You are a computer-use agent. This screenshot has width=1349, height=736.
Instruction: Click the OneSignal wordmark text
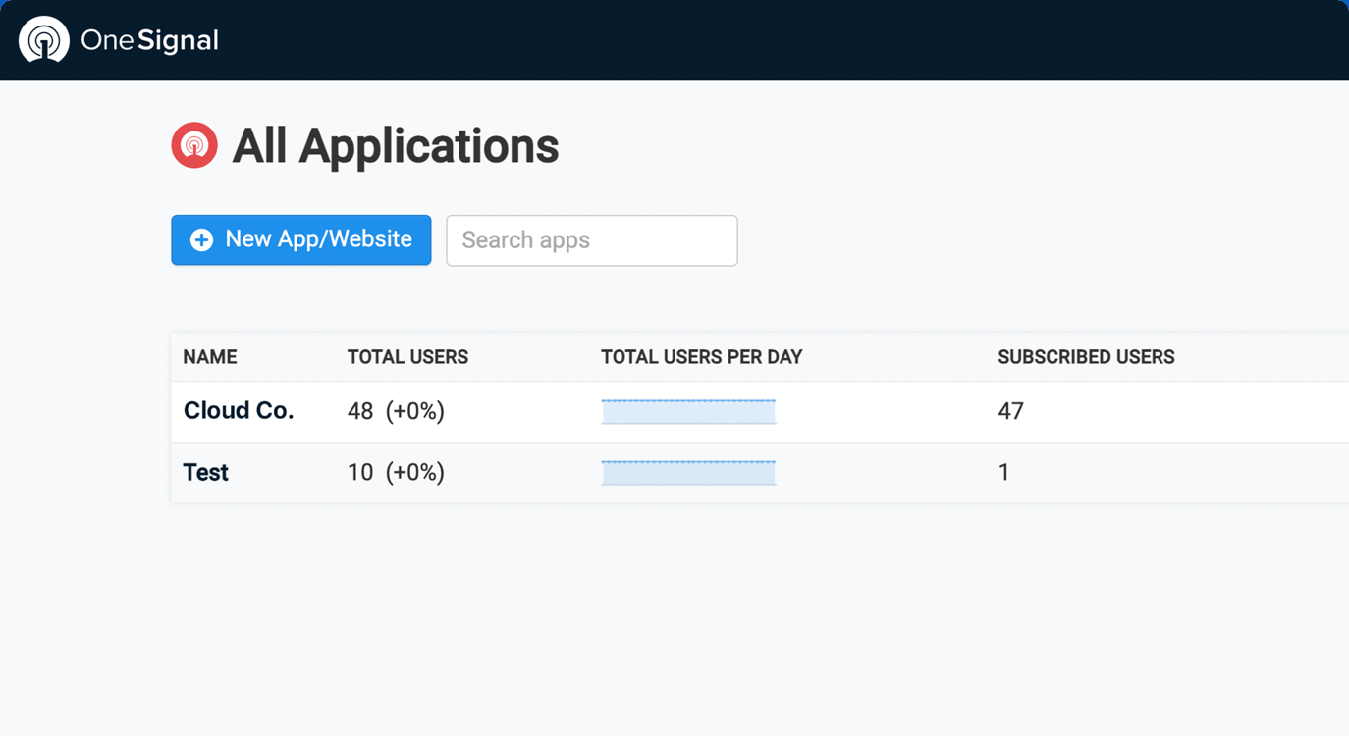pyautogui.click(x=149, y=40)
